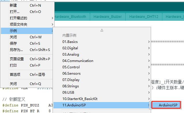
Task: Click the scroll-up triangle in the examples menu
Action: click(102, 30)
